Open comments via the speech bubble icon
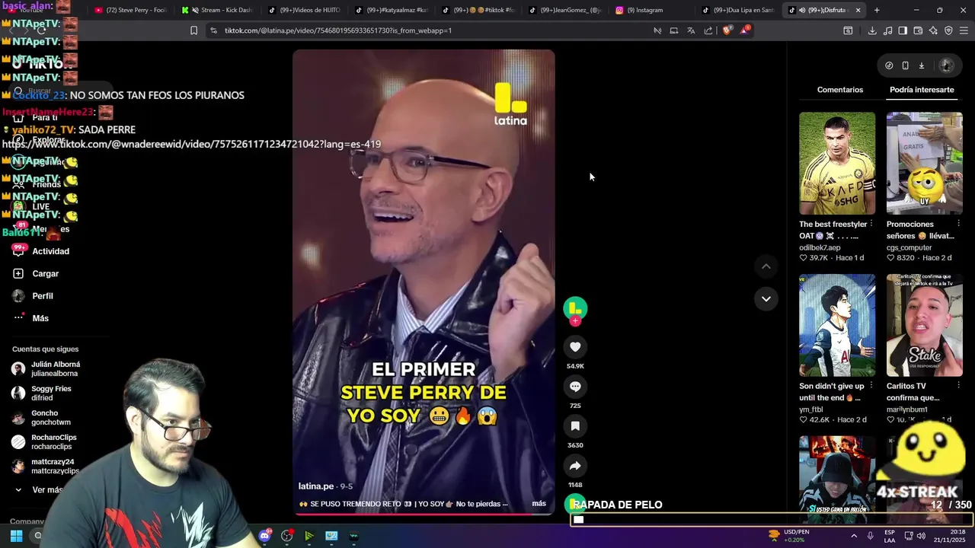Screen dimensions: 975x548 [x=575, y=387]
